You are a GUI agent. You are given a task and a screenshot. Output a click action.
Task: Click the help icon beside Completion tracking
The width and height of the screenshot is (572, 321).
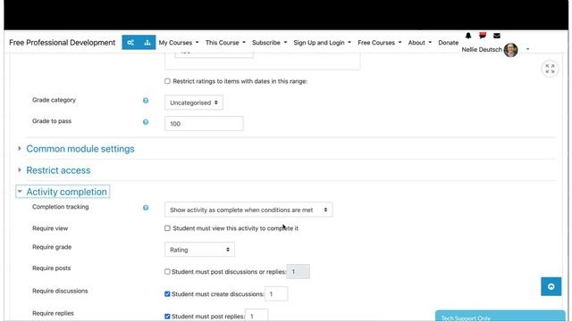146,208
